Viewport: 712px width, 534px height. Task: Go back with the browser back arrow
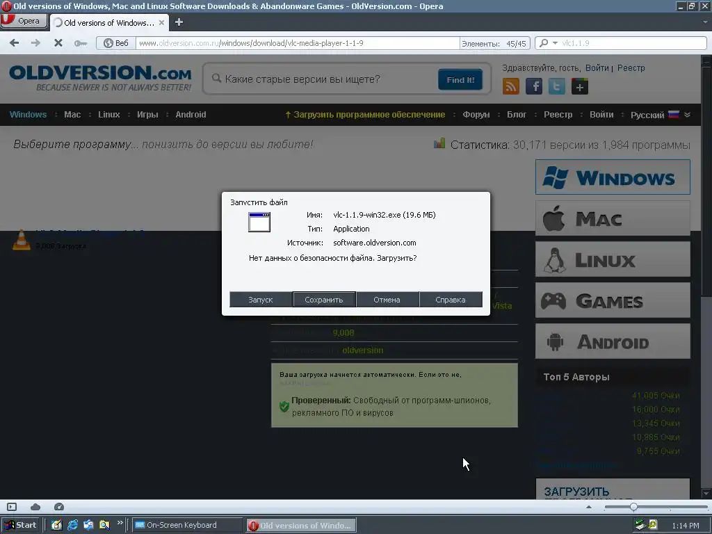15,43
